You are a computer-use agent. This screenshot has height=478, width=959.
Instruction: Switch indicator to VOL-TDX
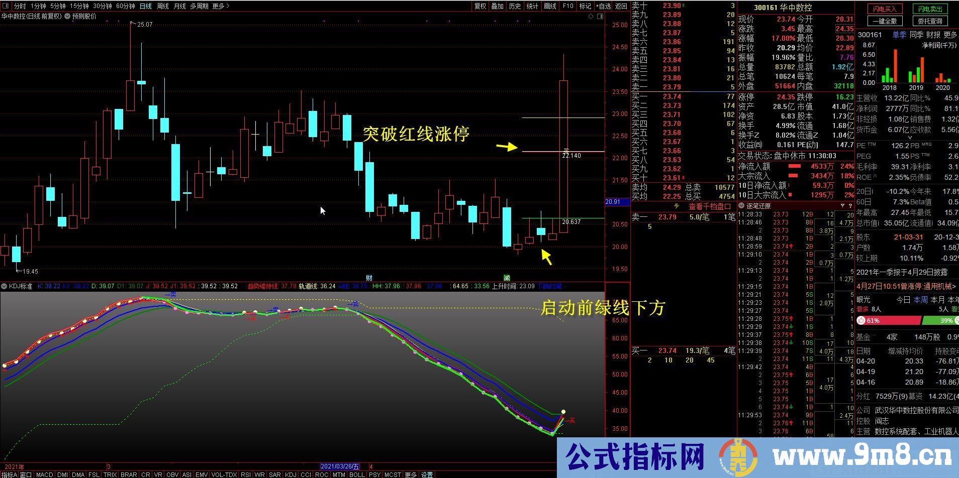click(224, 474)
